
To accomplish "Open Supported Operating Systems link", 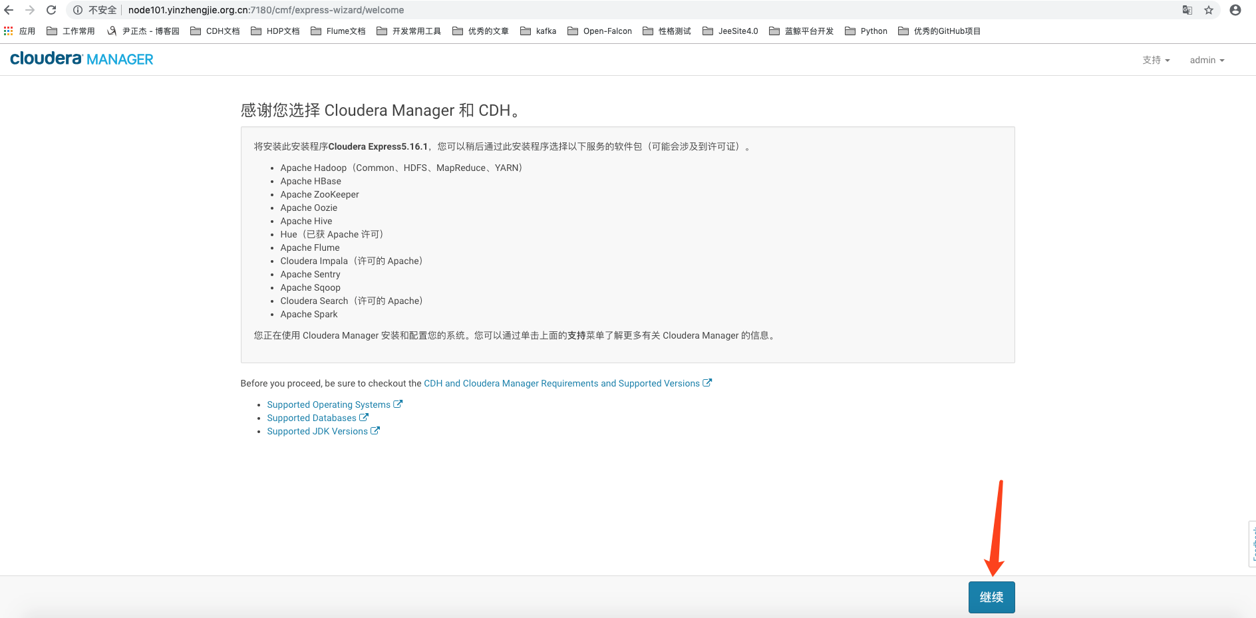I will pos(335,404).
